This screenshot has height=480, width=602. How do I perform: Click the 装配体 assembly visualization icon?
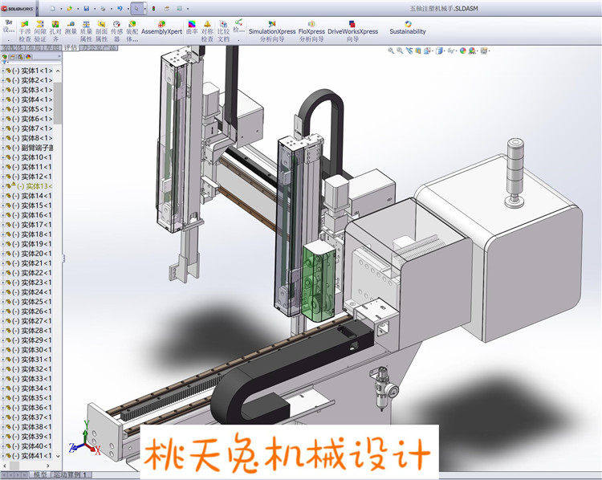pyautogui.click(x=132, y=31)
